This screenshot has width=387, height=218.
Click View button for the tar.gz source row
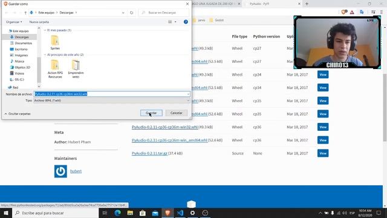323,153
